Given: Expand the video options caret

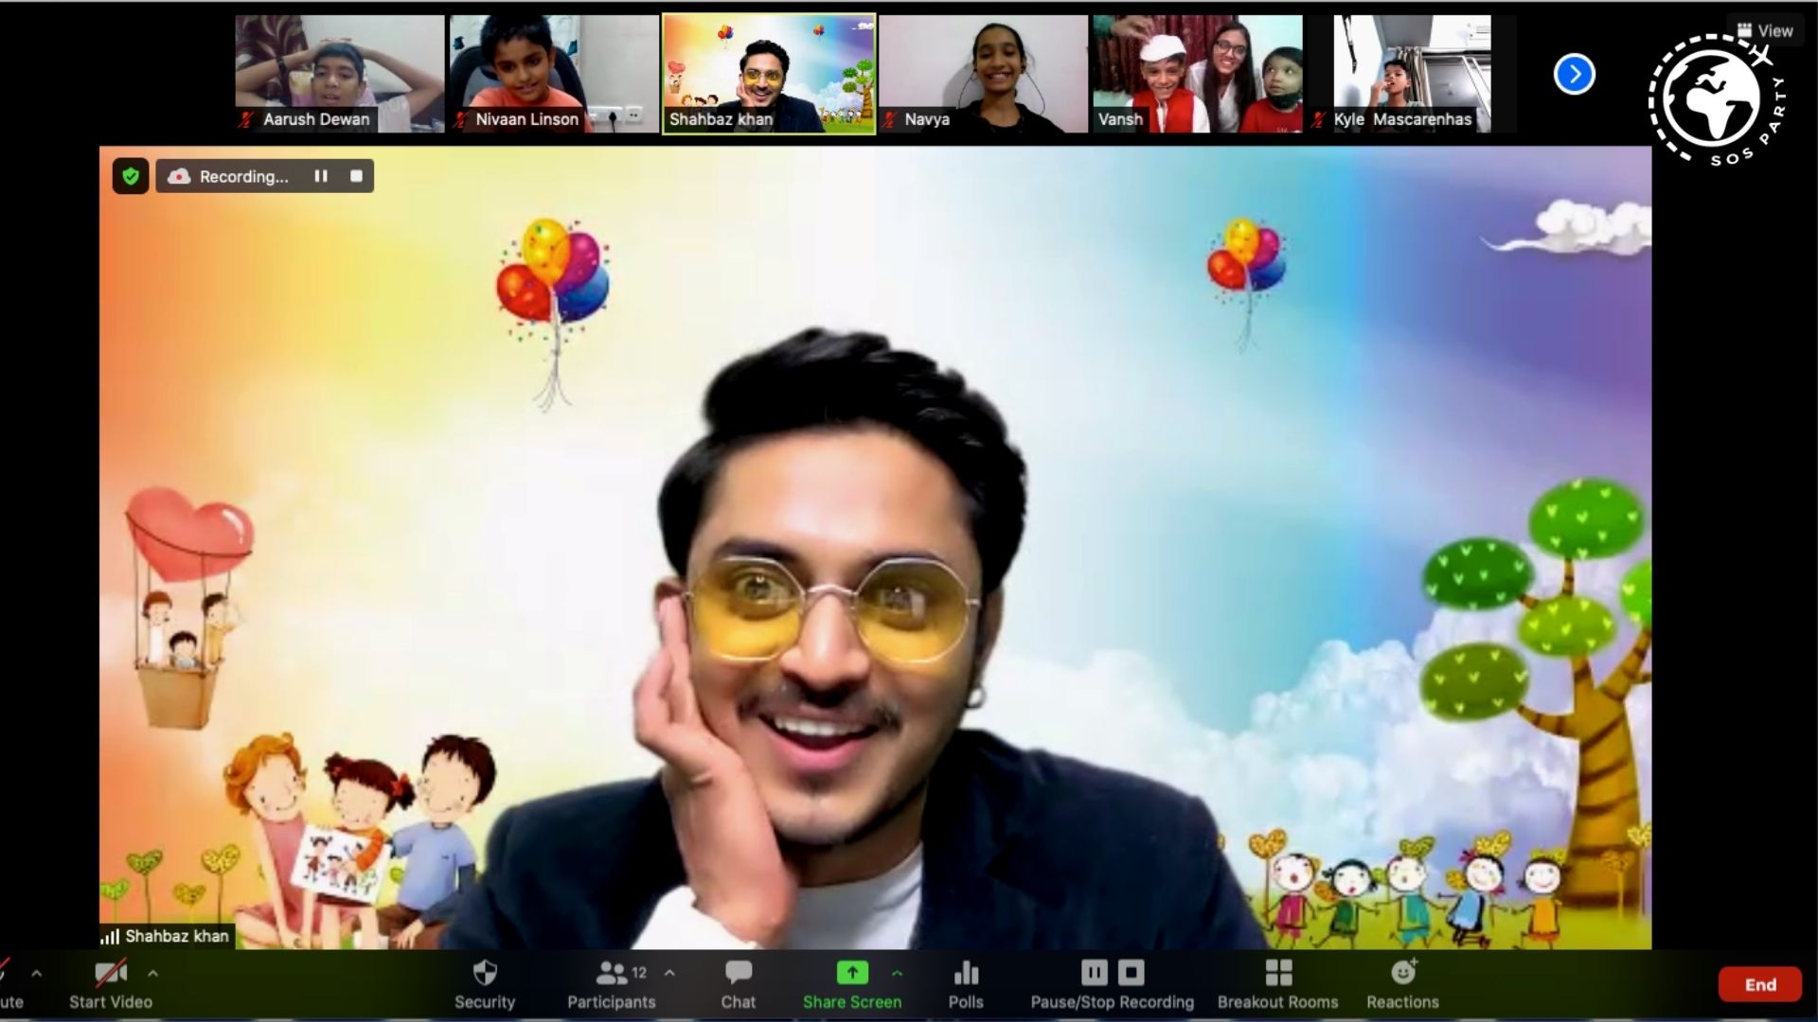Looking at the screenshot, I should (152, 973).
